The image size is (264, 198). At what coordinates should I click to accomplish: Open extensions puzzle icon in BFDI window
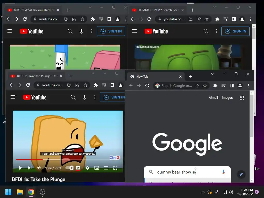coord(96,85)
